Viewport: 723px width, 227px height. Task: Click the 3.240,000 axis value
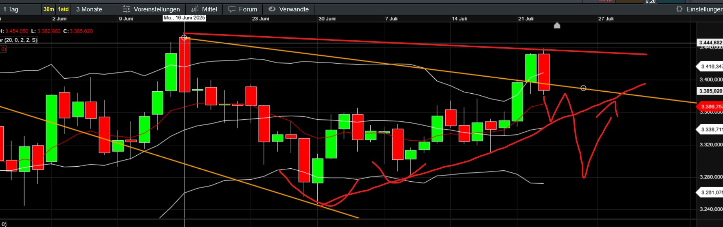(x=711, y=209)
